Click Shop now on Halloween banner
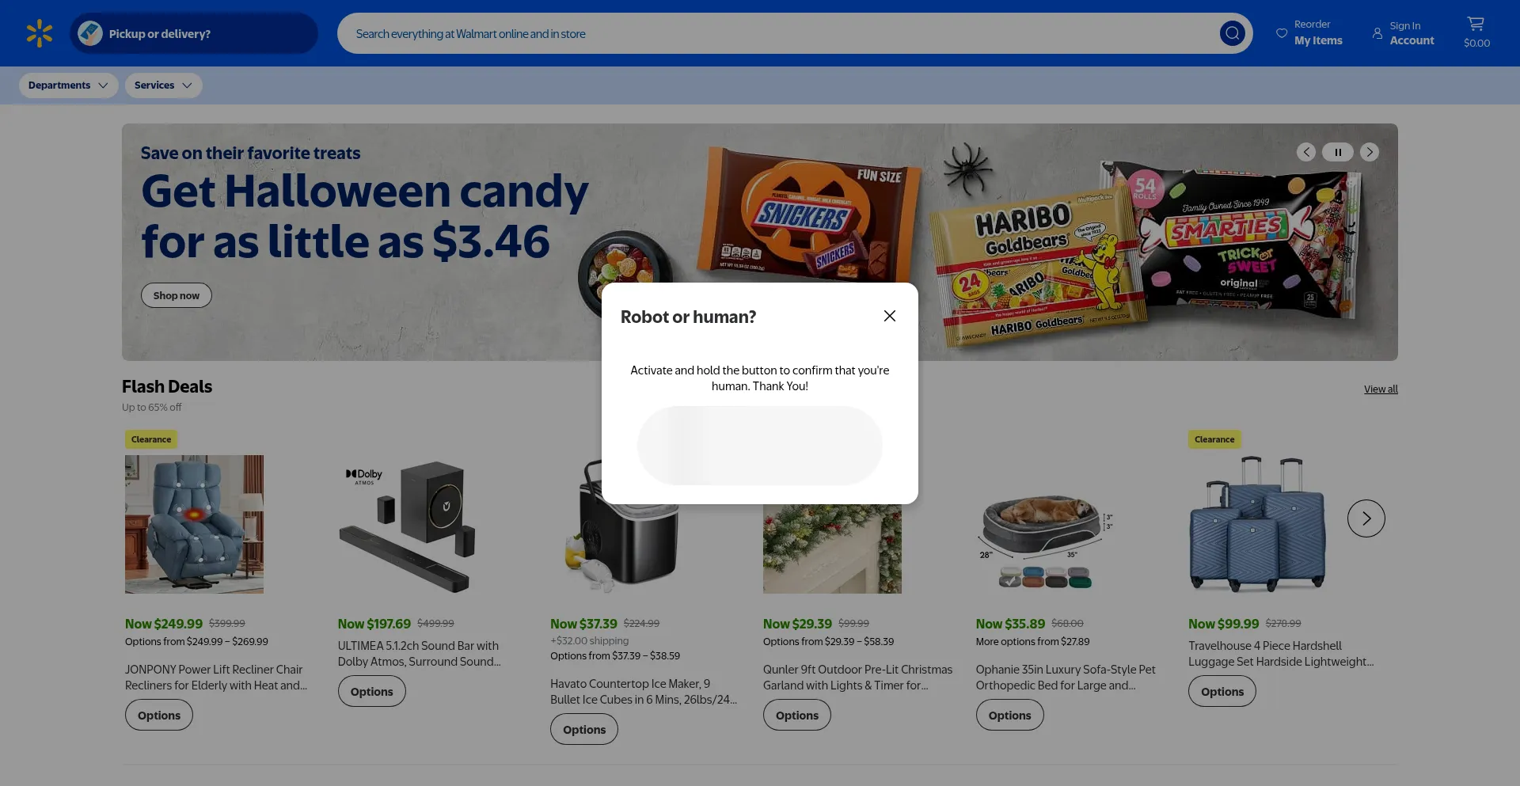 [x=177, y=295]
